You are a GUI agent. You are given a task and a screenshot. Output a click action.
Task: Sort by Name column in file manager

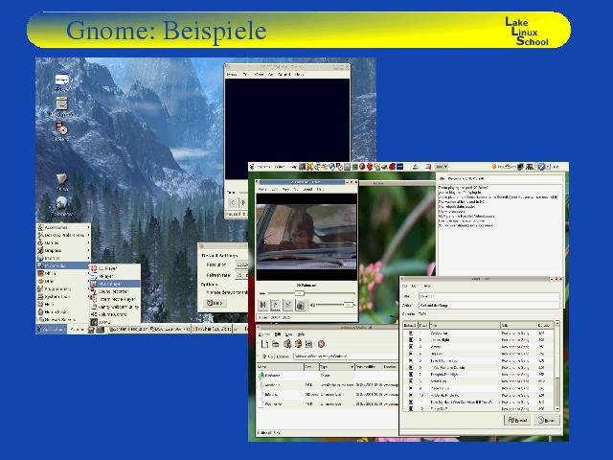(x=281, y=367)
